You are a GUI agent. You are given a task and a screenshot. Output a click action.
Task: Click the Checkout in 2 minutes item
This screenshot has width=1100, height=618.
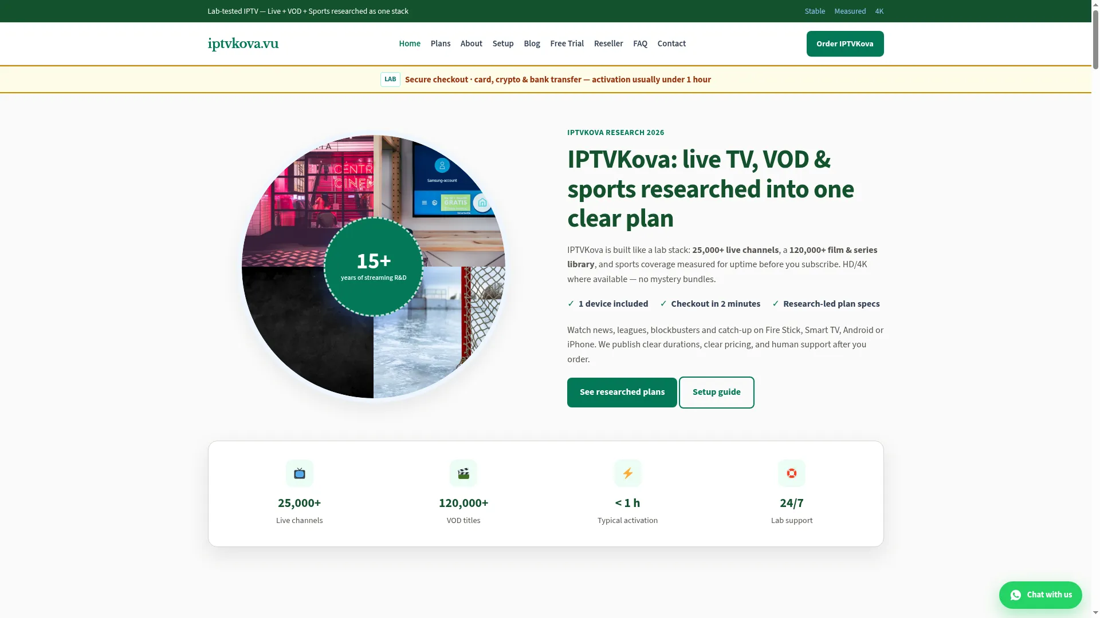coord(710,304)
